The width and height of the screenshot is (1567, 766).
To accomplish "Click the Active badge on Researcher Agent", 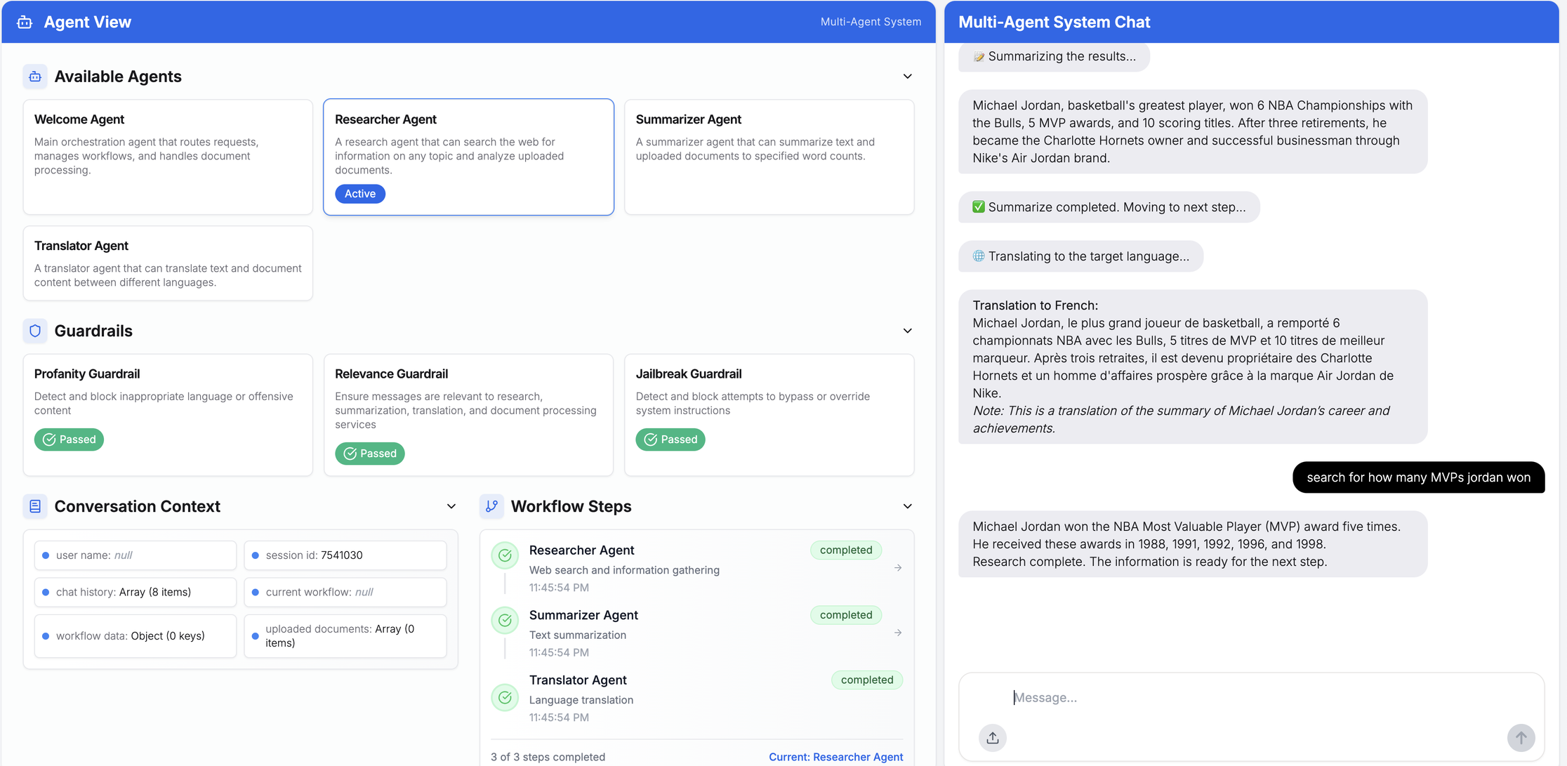I will coord(359,193).
